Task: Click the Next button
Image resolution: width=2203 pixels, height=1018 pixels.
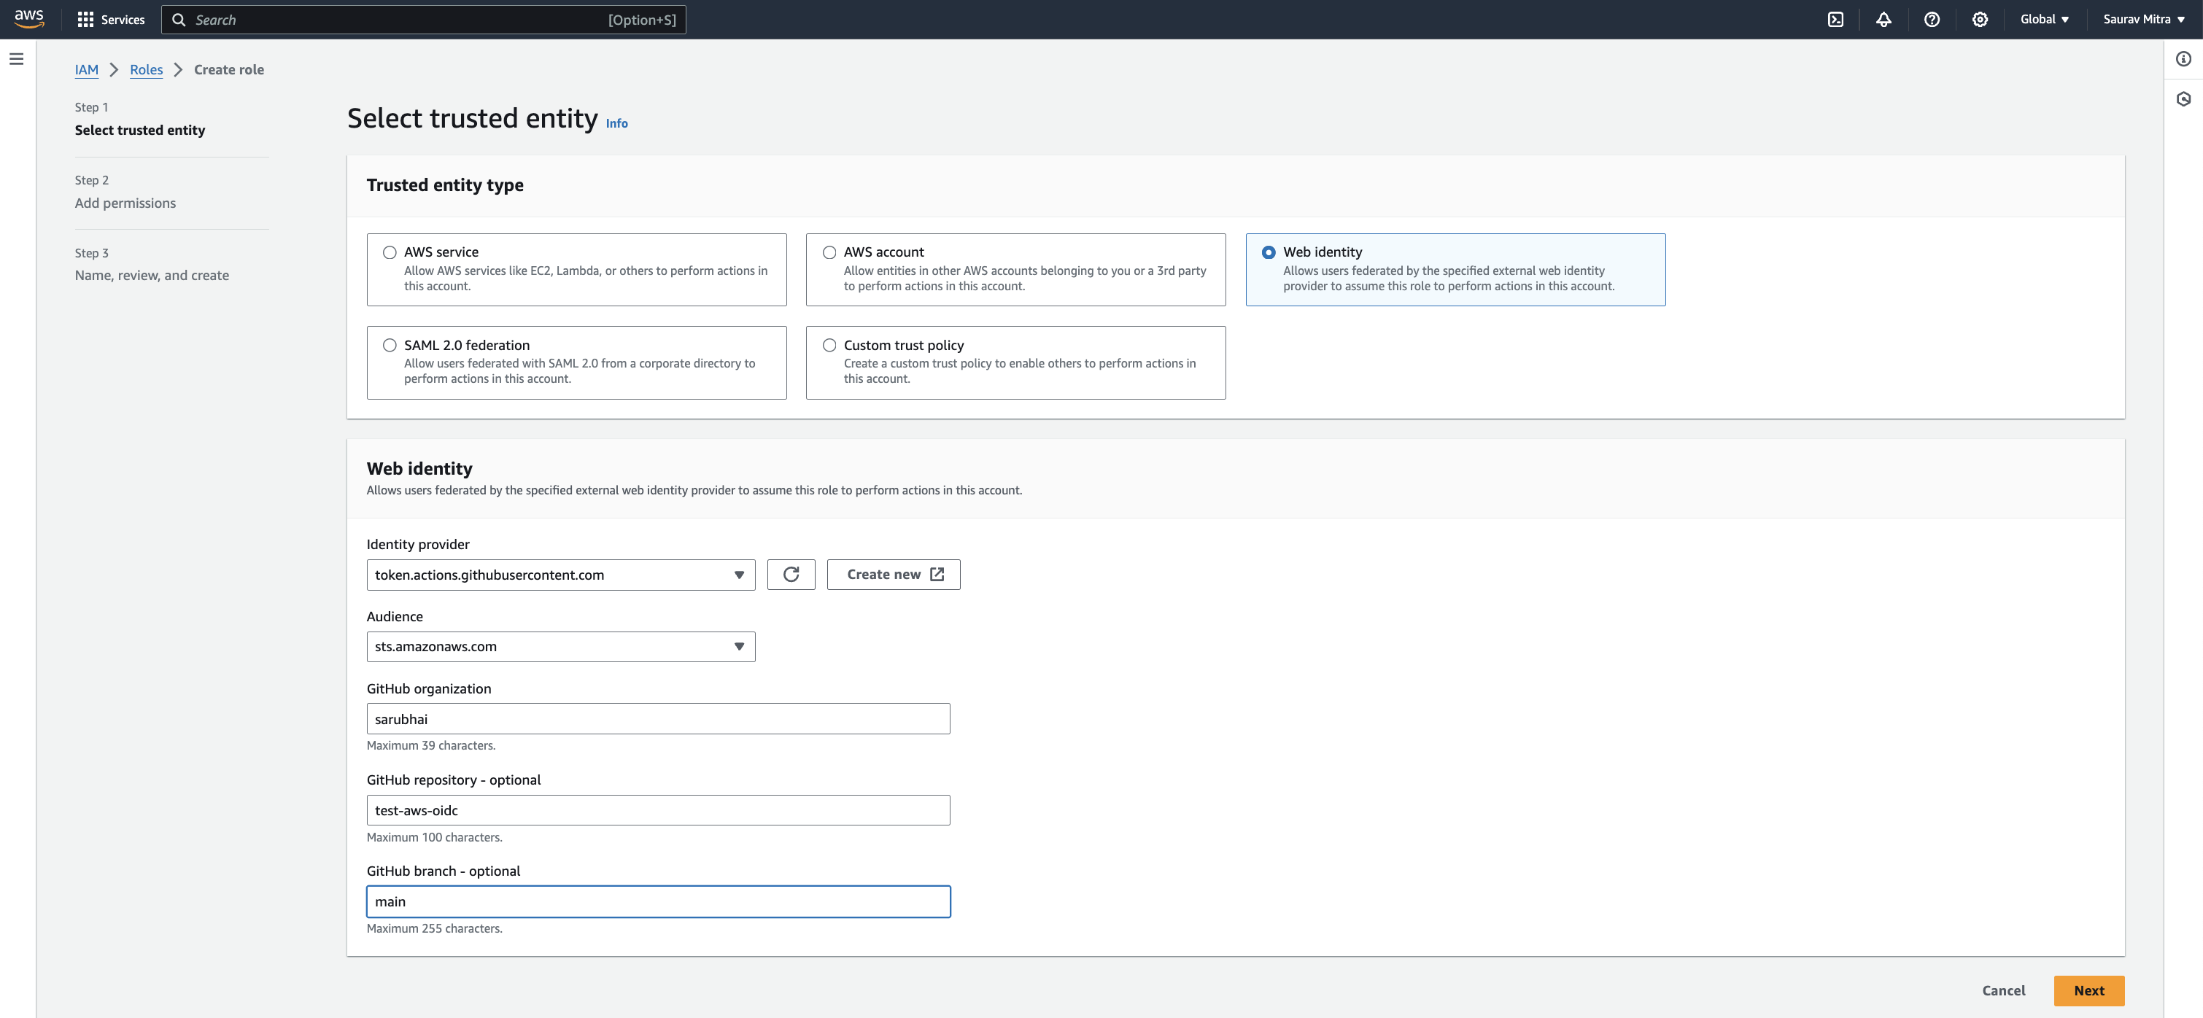Action: [2088, 990]
